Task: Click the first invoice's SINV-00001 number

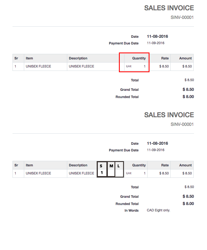Action: coord(182,17)
